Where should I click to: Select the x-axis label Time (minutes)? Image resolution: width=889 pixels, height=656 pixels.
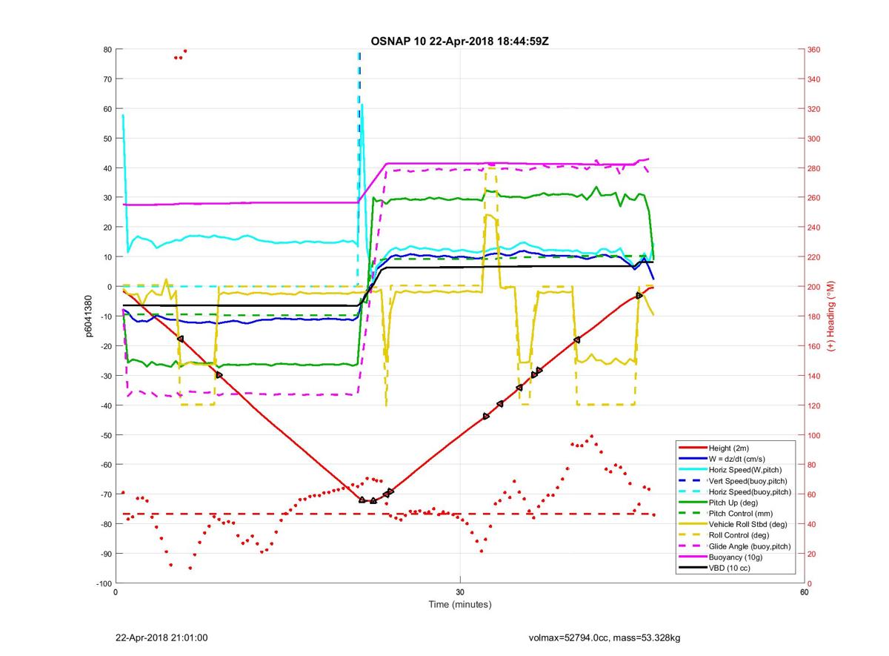pyautogui.click(x=459, y=604)
